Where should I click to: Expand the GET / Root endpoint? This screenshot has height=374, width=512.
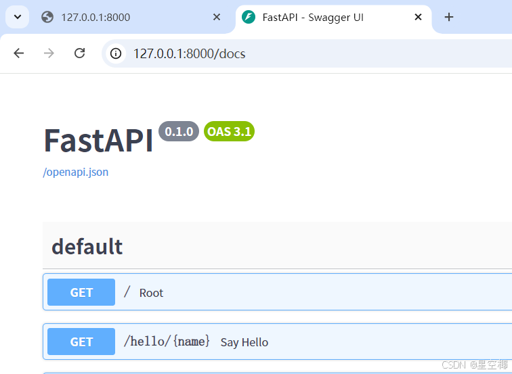coord(277,292)
